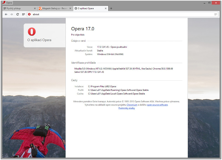Viewport: 222px width, 160px height.
Task: Click the large red Opera logo
Action: [x=32, y=32]
